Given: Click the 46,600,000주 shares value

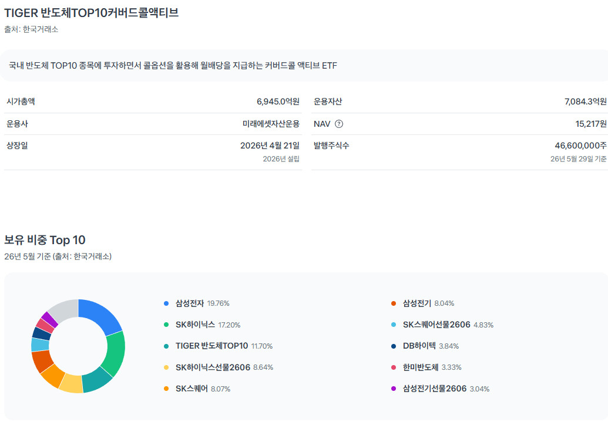Looking at the screenshot, I should click(581, 146).
